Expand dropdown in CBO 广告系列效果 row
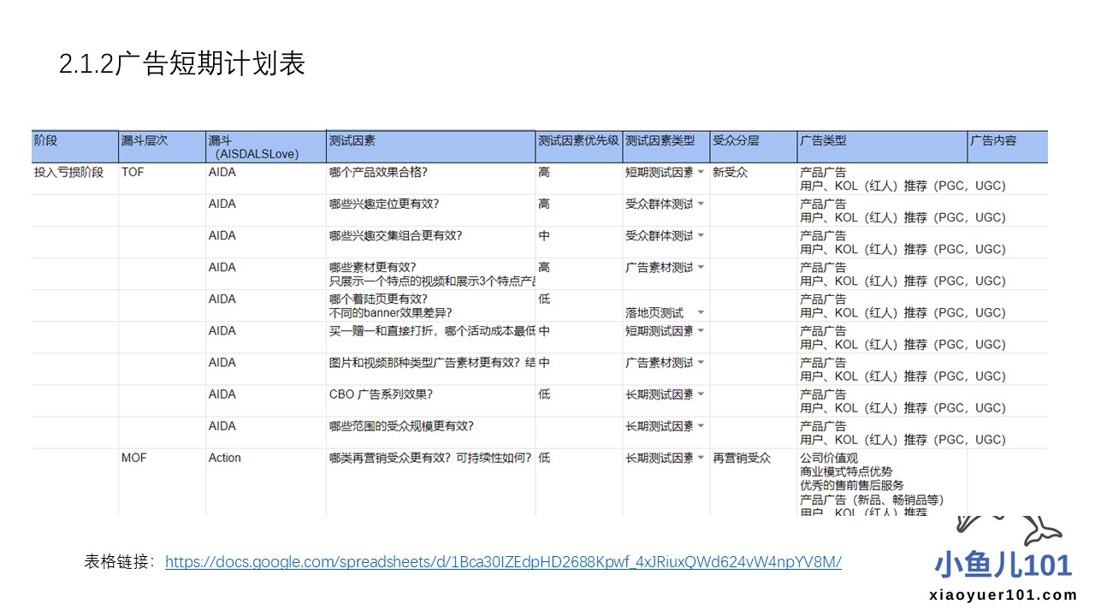The image size is (1095, 616). point(701,394)
